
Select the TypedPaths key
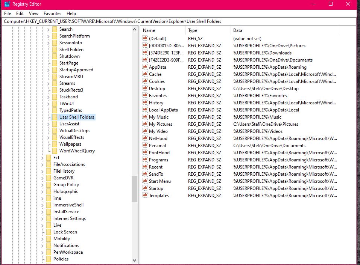point(70,110)
